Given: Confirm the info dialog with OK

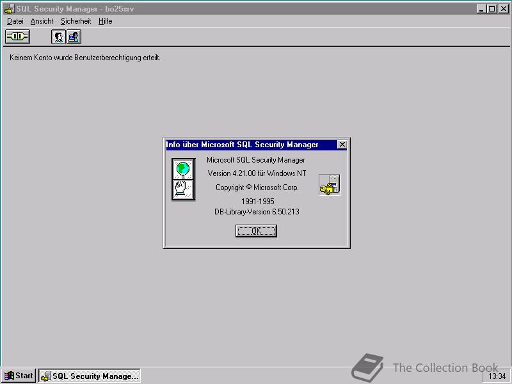Looking at the screenshot, I should (257, 231).
